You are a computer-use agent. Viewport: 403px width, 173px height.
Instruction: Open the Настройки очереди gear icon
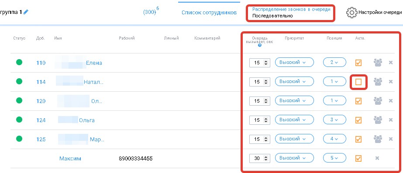pos(351,13)
